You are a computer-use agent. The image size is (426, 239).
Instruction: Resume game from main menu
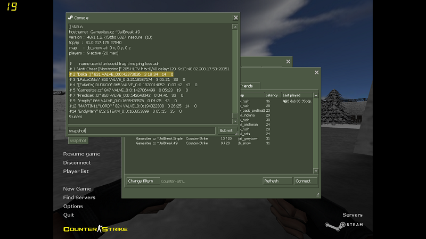click(81, 154)
